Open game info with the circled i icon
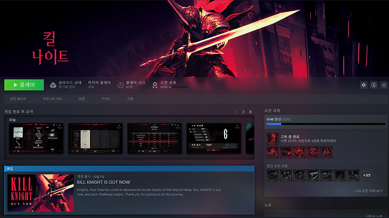 pyautogui.click(x=373, y=85)
